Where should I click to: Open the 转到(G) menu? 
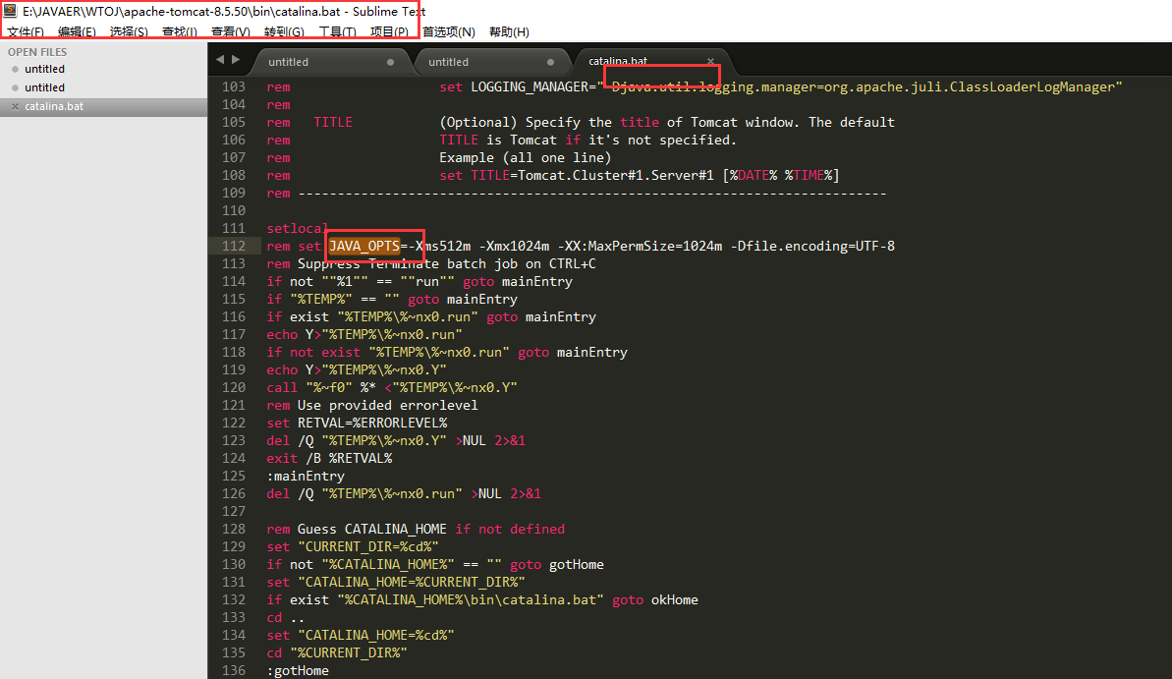point(284,31)
